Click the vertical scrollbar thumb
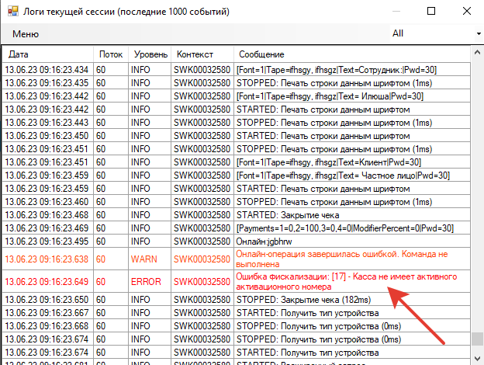Image resolution: width=484 pixels, height=365 pixels. (x=476, y=340)
